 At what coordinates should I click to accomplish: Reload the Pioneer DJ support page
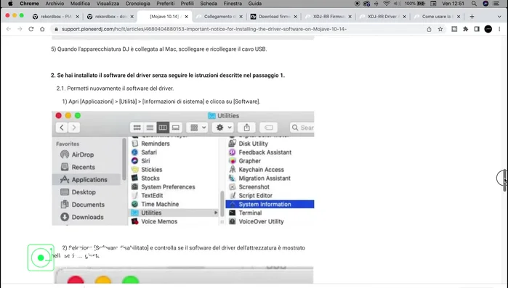coord(31,29)
